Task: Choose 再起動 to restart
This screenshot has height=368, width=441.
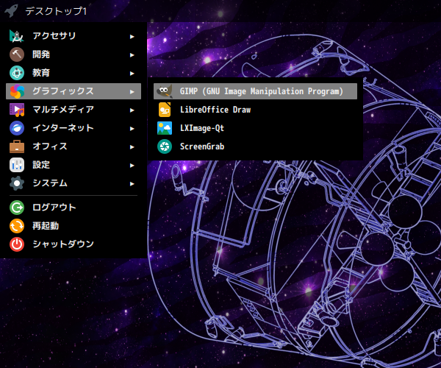Action: pos(73,226)
